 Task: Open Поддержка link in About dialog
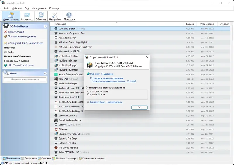tap(107, 74)
